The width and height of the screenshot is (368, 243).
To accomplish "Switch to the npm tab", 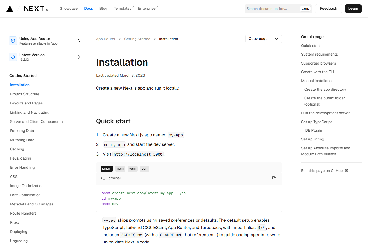I will 120,169.
